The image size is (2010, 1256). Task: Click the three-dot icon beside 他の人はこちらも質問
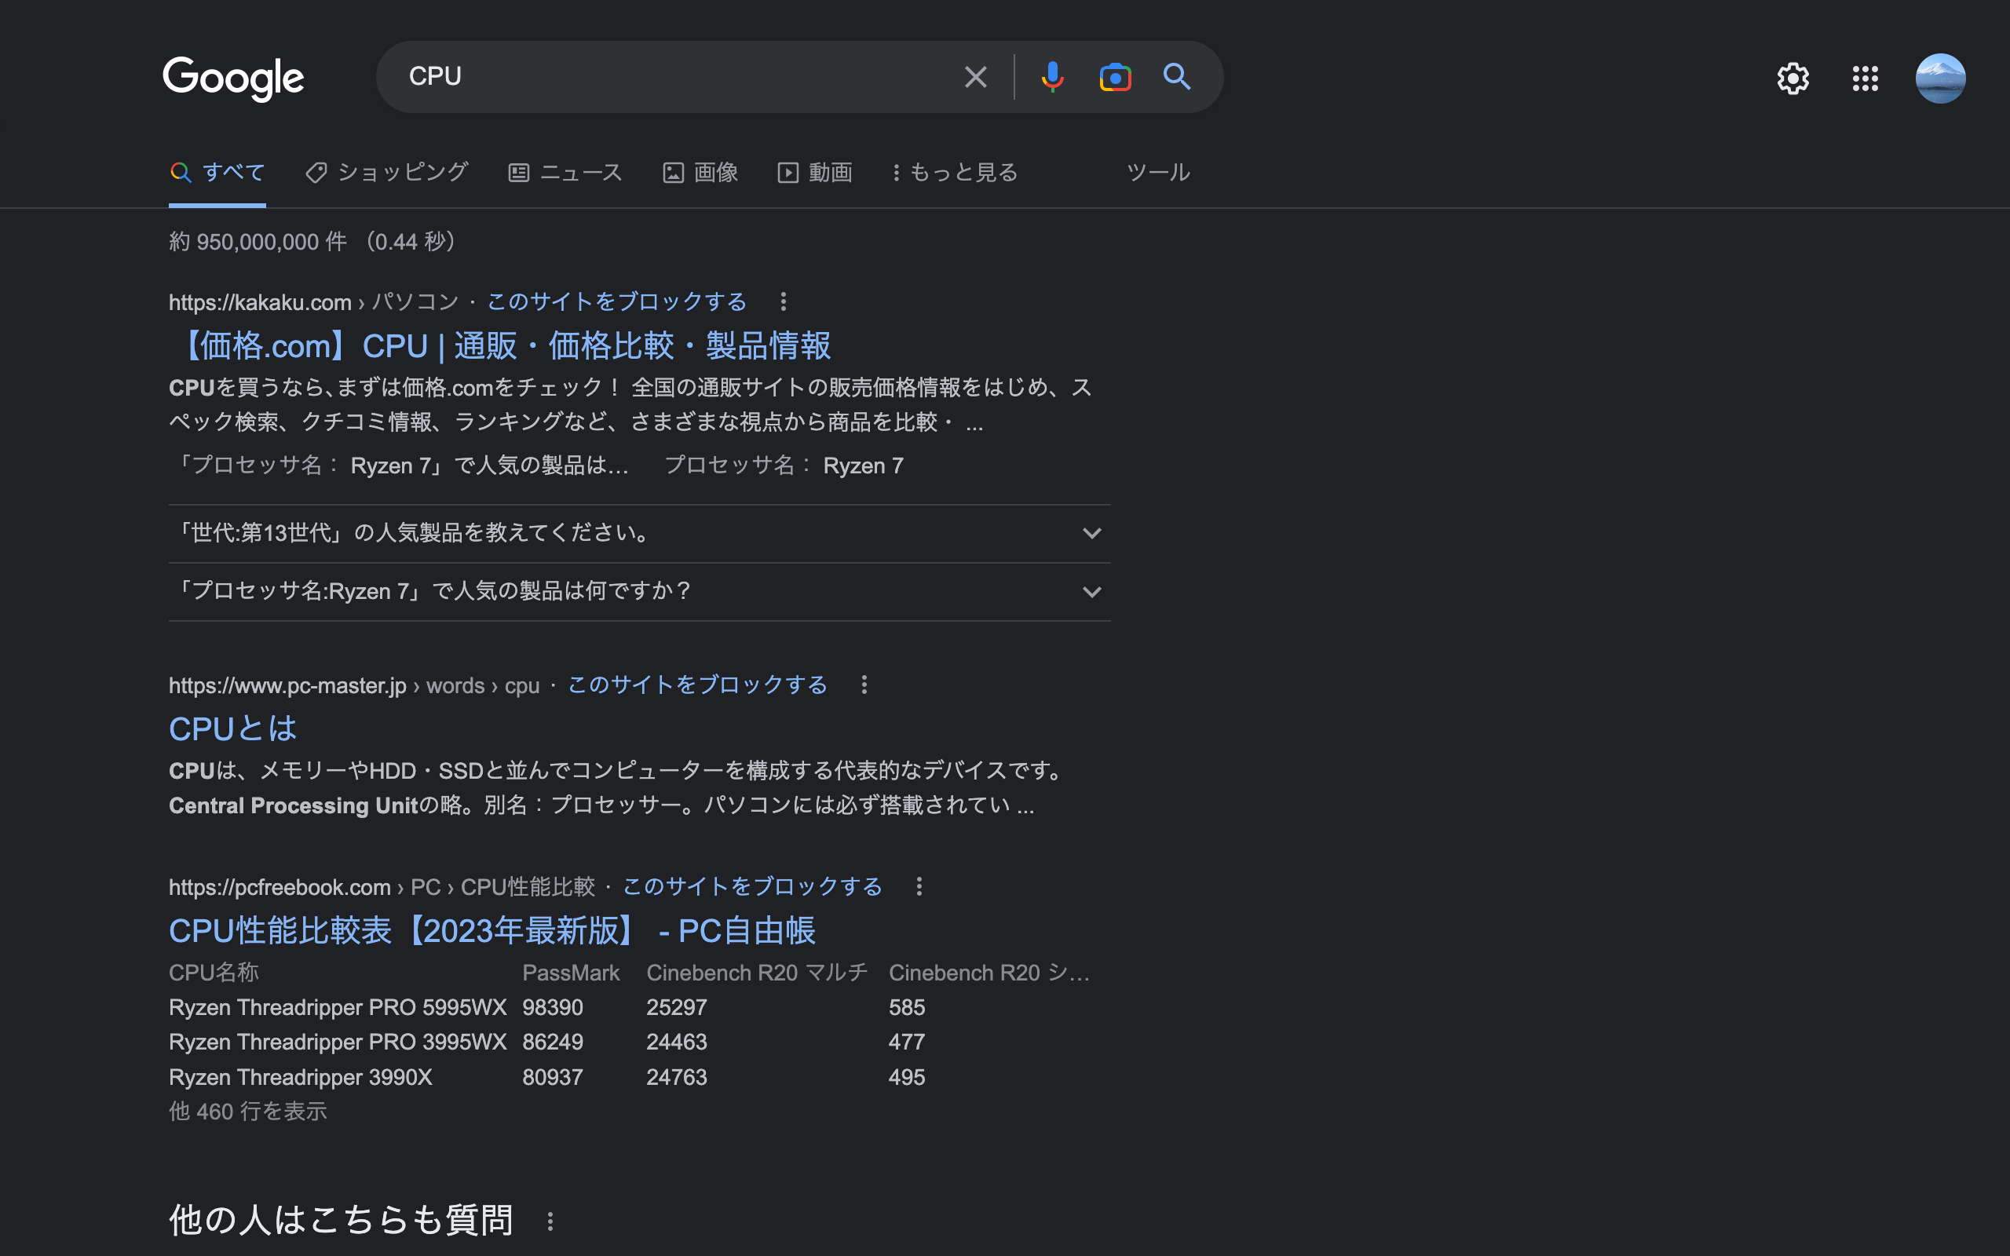pos(550,1221)
